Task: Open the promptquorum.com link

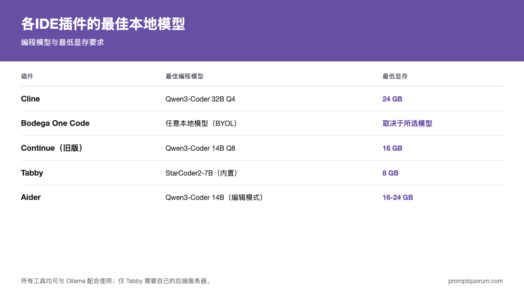Action: tap(476, 281)
